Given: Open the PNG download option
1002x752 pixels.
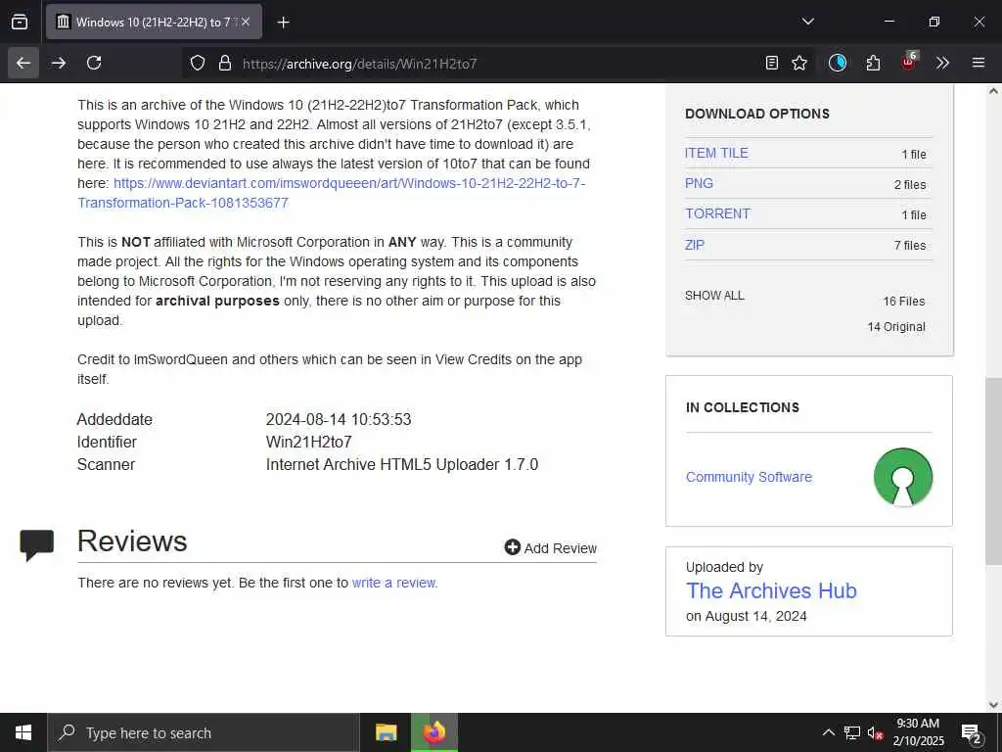Looking at the screenshot, I should point(699,183).
